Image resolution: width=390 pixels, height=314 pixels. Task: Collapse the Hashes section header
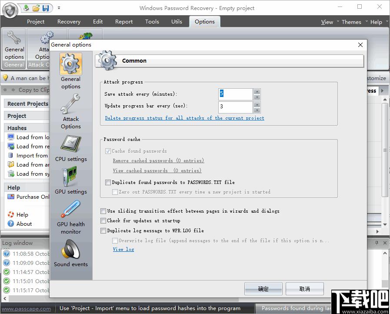tap(27, 128)
